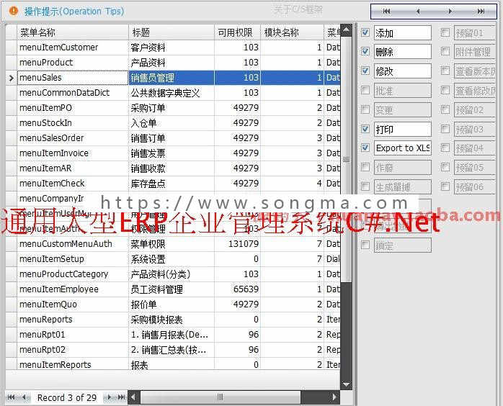Toggle the 变更 checkbox
Image resolution: width=503 pixels, height=406 pixels.
coord(365,109)
